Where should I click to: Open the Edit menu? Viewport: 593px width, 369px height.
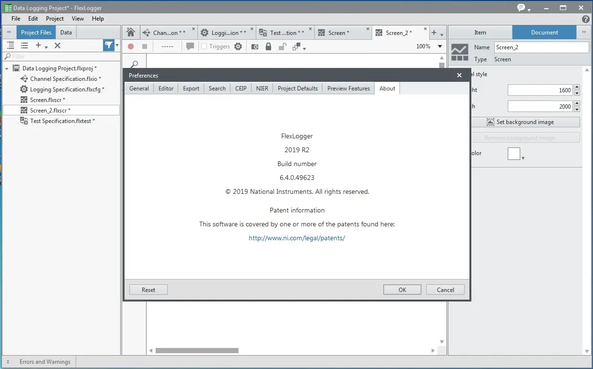pos(33,19)
